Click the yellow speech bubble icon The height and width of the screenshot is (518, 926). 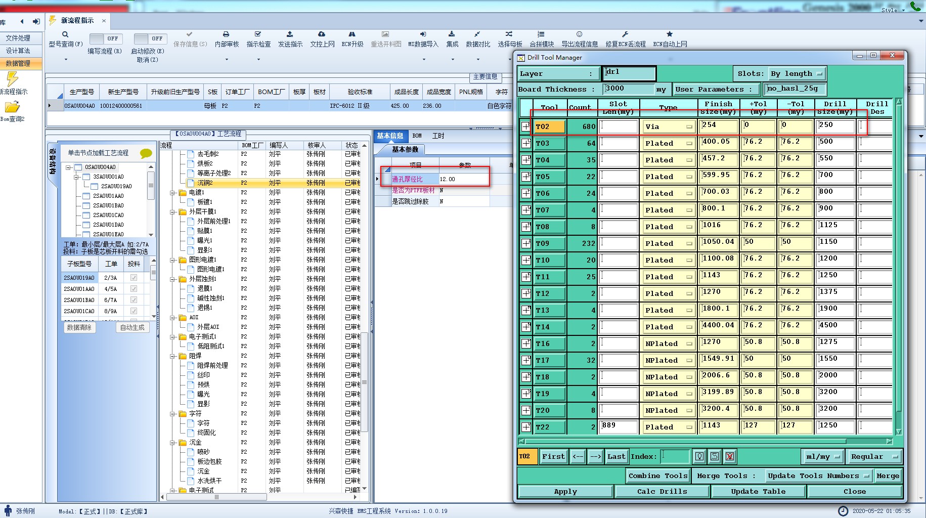[x=146, y=153]
